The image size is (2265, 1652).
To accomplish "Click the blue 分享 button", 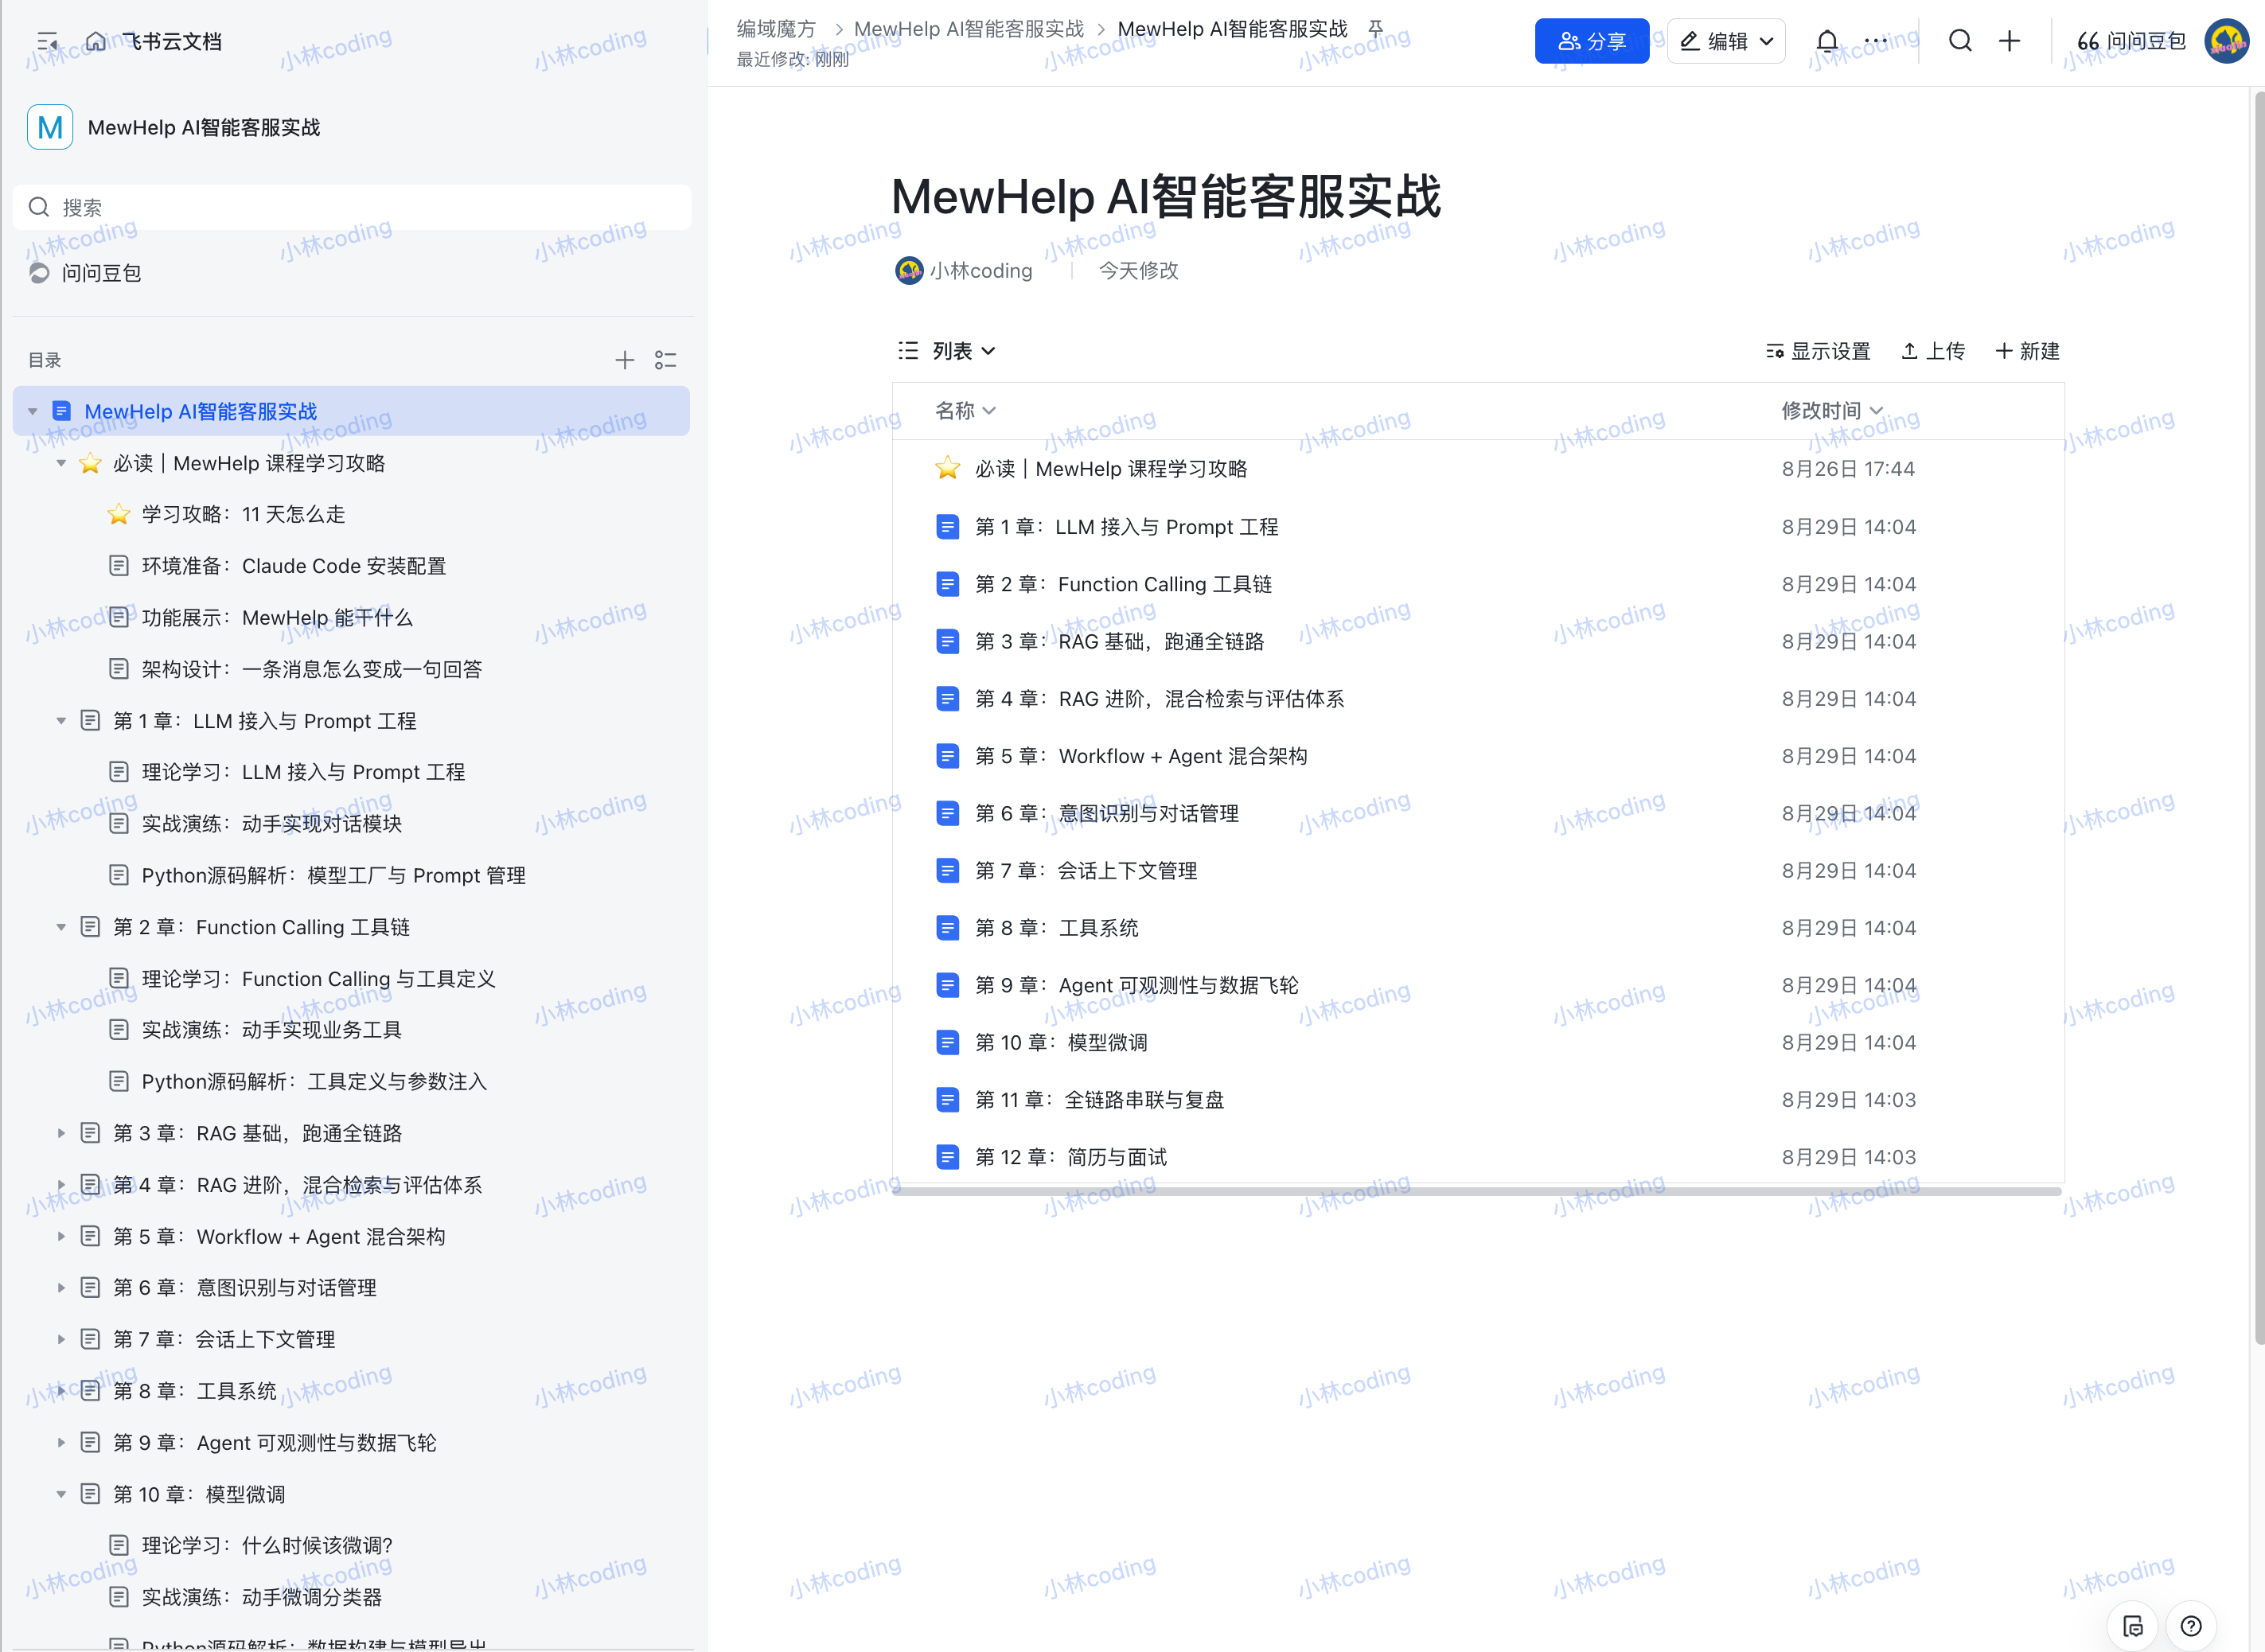I will click(1591, 41).
